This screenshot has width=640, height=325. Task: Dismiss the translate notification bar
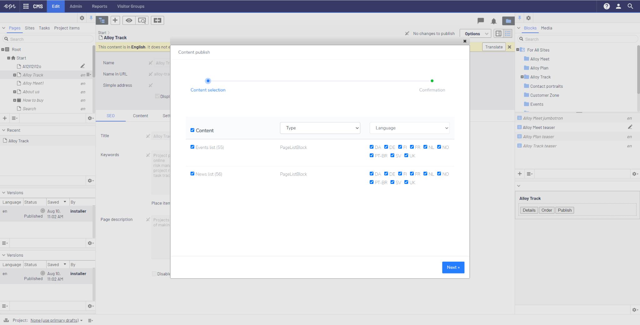pos(509,47)
